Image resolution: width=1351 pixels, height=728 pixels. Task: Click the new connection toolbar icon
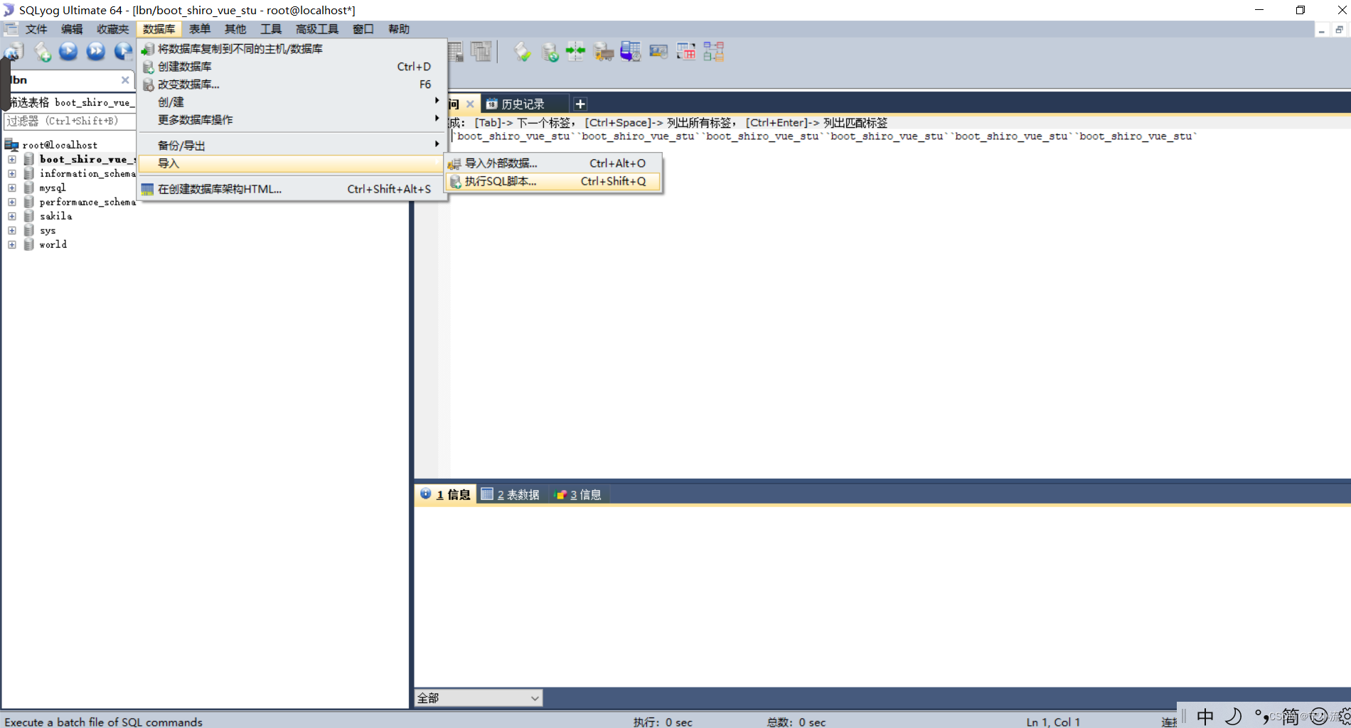pyautogui.click(x=14, y=51)
